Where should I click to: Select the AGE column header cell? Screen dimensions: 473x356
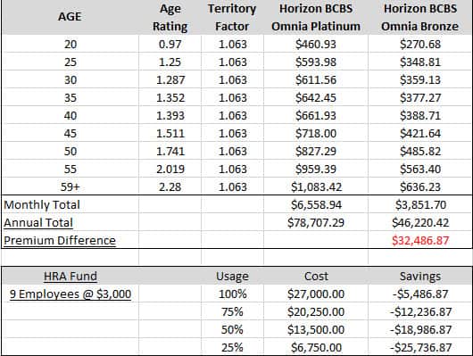click(x=70, y=17)
